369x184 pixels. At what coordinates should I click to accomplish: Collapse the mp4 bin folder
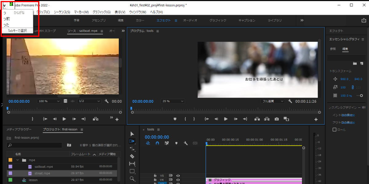18,160
